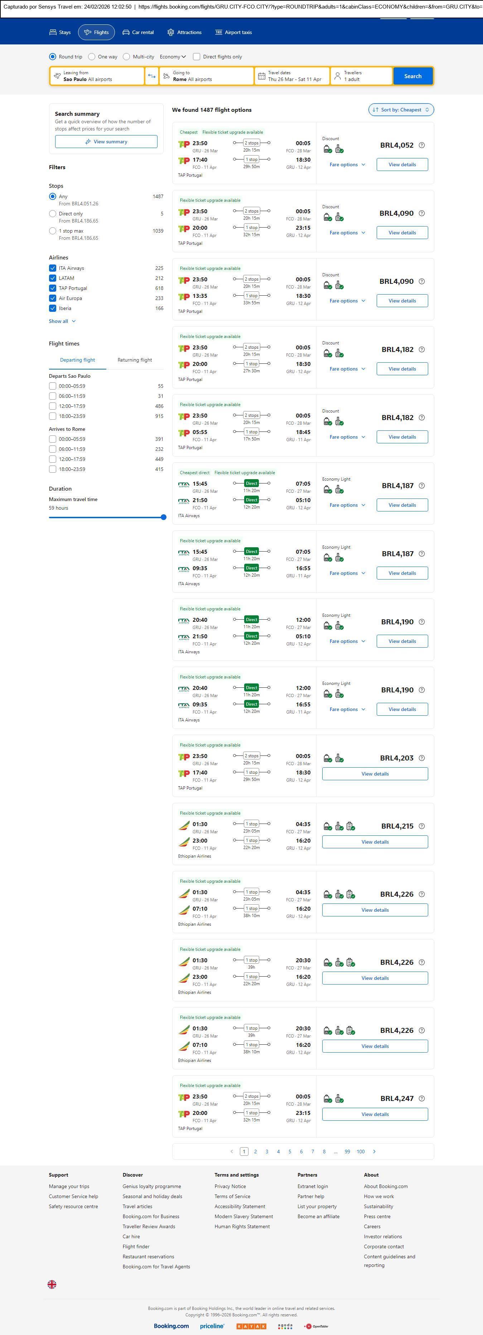Click the calendar icon in Travel dates
The width and height of the screenshot is (483, 1335).
pos(262,76)
